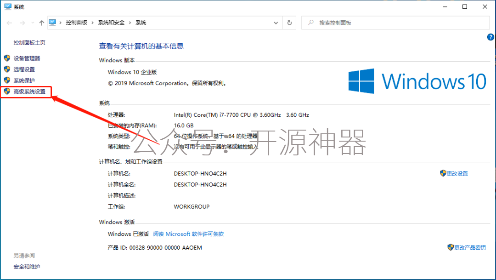
Task: Click the 搜索控制面板 search box
Action: click(x=395, y=23)
